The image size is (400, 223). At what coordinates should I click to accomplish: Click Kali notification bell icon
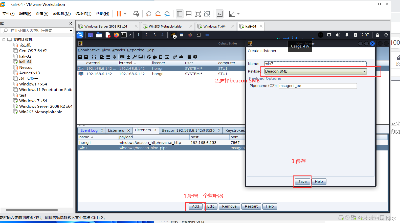pos(347,35)
